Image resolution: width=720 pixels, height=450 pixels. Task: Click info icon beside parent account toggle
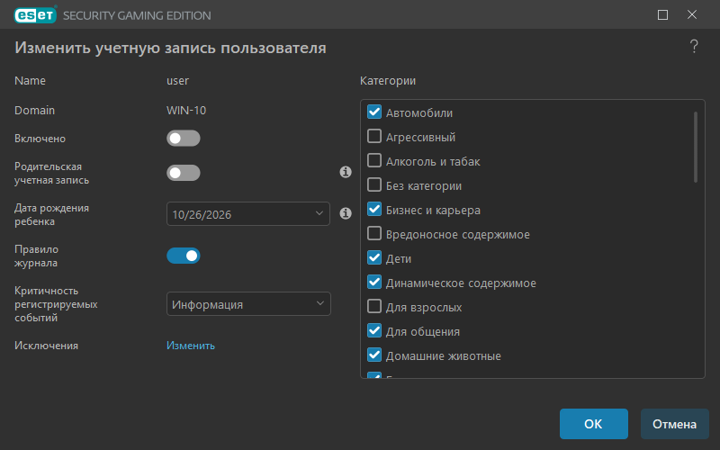point(346,172)
